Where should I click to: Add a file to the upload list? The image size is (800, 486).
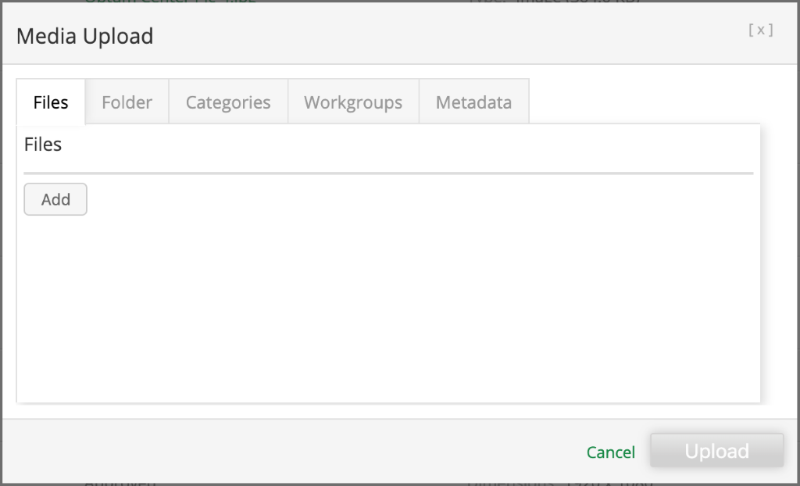click(55, 199)
